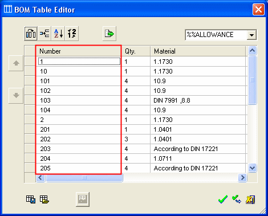Click vertical scrollbar up arrow
Viewport: 268px width, 216px height.
[x=253, y=51]
